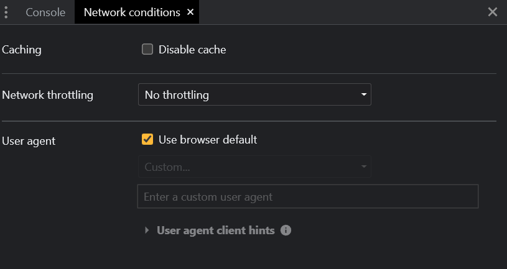Click the 'Network throttling' section label

pyautogui.click(x=48, y=95)
